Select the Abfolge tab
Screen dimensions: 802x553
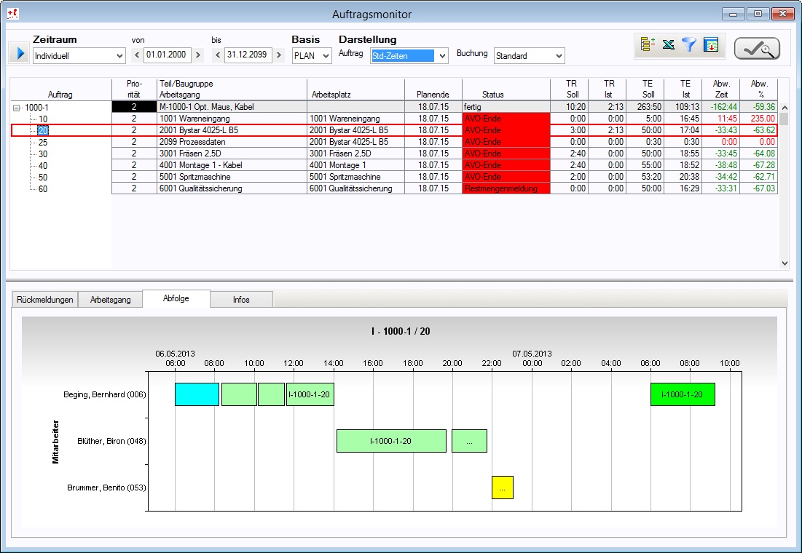tap(176, 298)
